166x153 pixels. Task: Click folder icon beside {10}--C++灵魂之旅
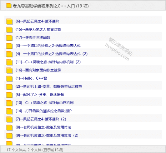click(x=9, y=103)
